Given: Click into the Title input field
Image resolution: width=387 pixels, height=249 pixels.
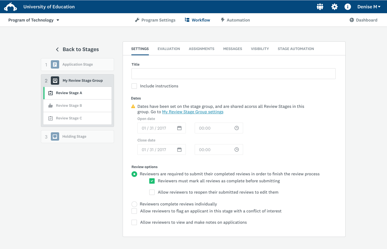Looking at the screenshot, I should click(233, 74).
